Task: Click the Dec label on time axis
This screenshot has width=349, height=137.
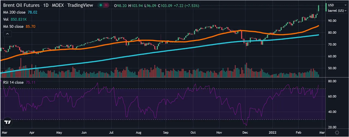Action: coord(245,133)
